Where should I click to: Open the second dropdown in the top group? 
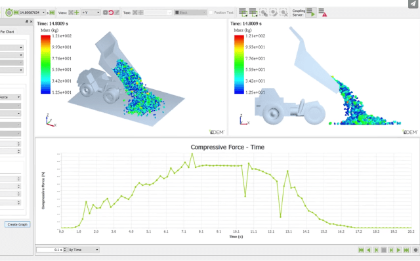pyautogui.click(x=12, y=55)
